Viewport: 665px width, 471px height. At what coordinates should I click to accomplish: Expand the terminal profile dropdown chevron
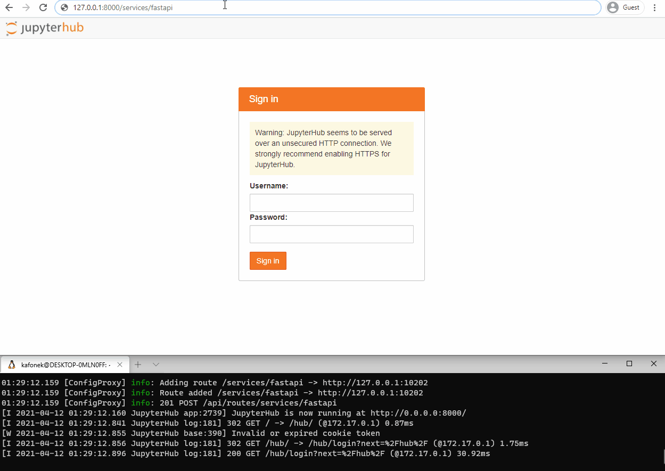tap(156, 365)
